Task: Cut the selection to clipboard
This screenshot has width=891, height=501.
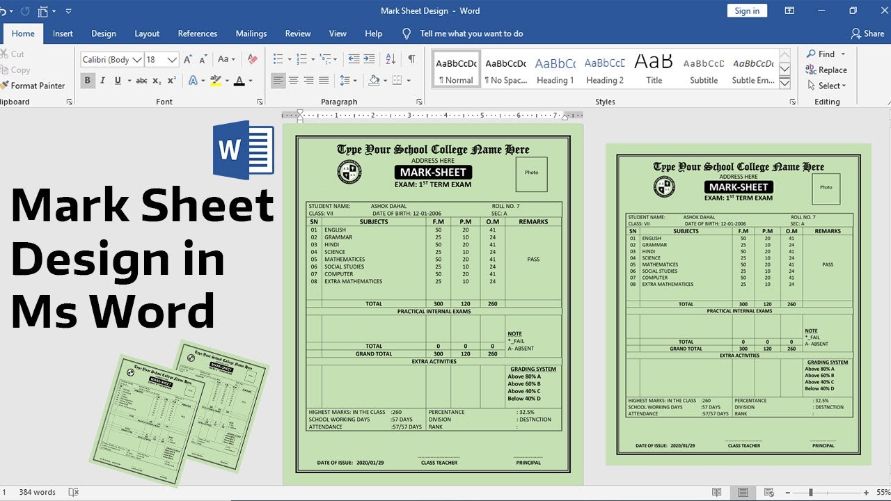Action: click(x=13, y=54)
